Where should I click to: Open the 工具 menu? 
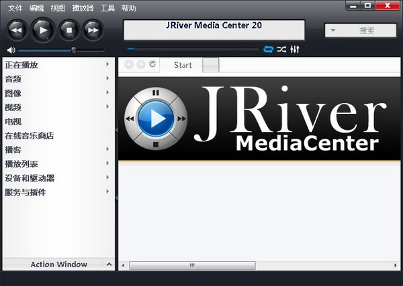click(x=107, y=8)
